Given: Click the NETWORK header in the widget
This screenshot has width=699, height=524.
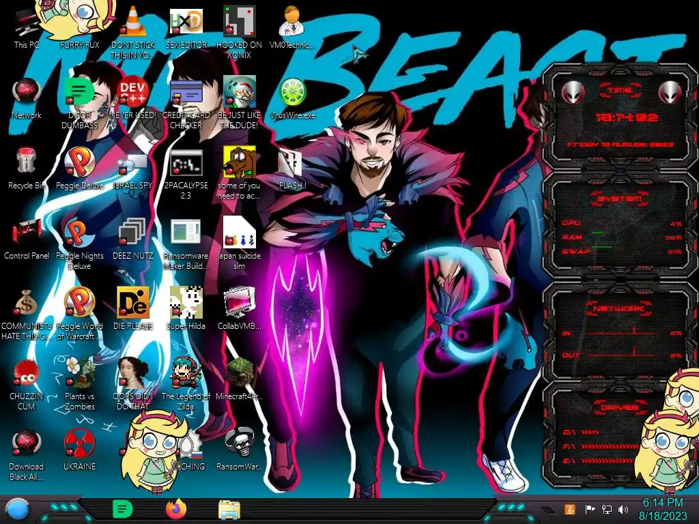Looking at the screenshot, I should pos(620,308).
